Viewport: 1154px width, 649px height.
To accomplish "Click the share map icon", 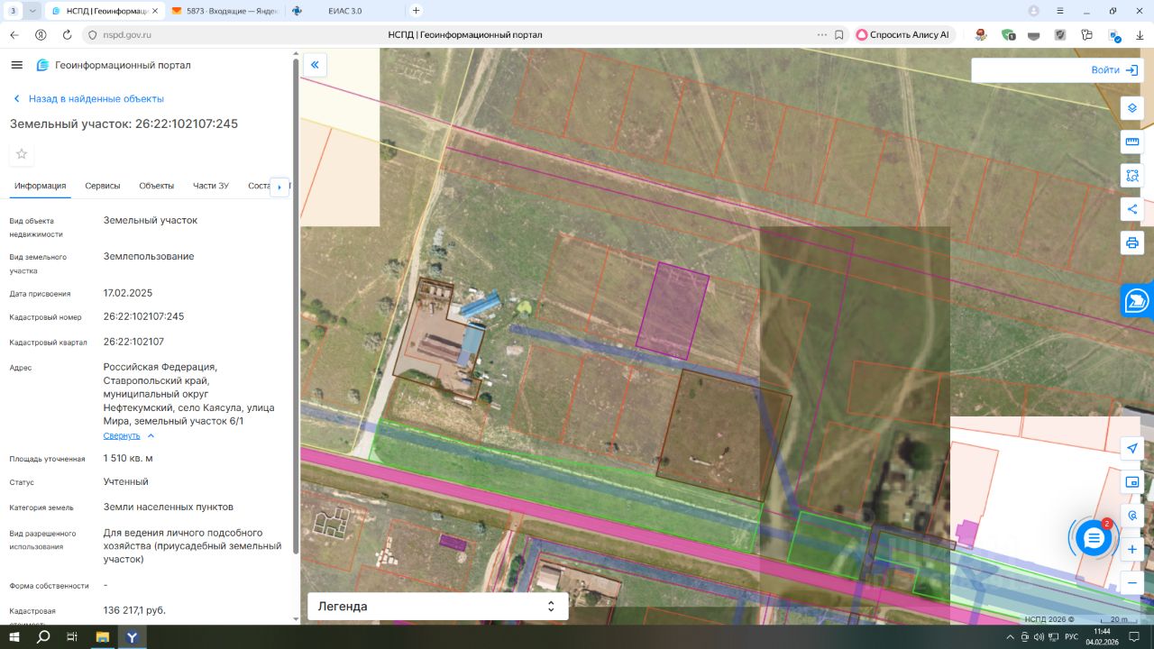I will 1132,209.
